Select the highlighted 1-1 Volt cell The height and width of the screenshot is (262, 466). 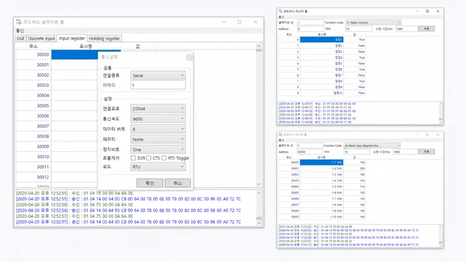(x=322, y=162)
